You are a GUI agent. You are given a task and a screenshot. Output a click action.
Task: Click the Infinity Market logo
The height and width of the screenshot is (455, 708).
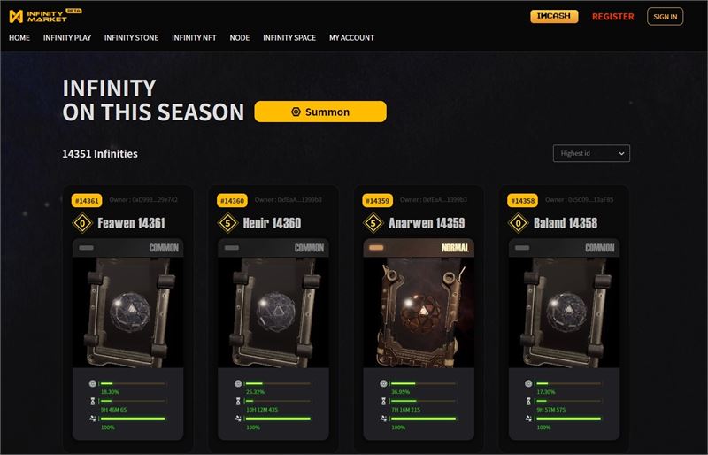45,16
